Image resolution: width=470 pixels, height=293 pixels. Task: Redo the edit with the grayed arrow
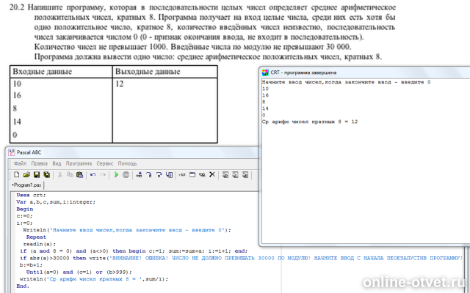coord(103,174)
